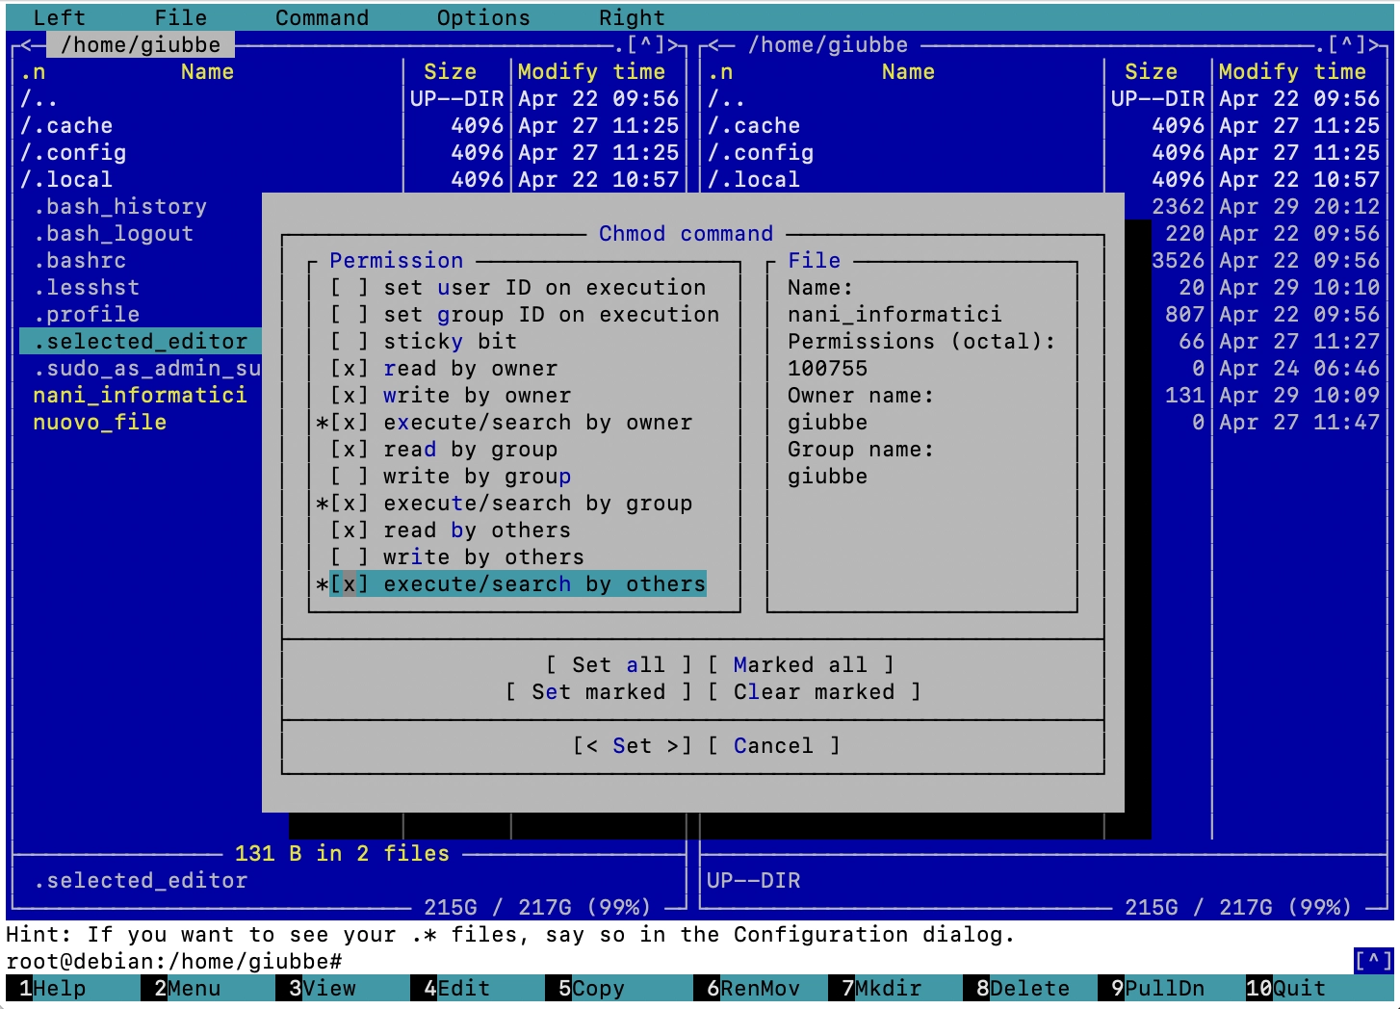Open the Command menu
Viewport: 1400px width, 1009px height.
coord(322,16)
